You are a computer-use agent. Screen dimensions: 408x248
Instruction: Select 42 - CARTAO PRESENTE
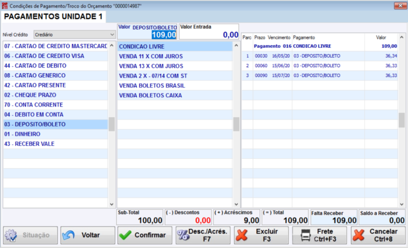tap(56, 85)
